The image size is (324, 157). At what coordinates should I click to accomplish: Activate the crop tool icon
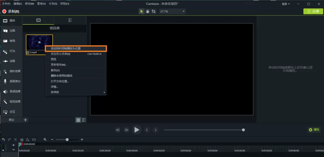coord(153,11)
